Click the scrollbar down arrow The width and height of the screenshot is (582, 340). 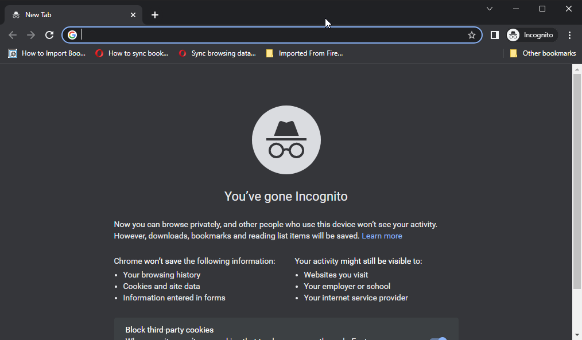(577, 336)
